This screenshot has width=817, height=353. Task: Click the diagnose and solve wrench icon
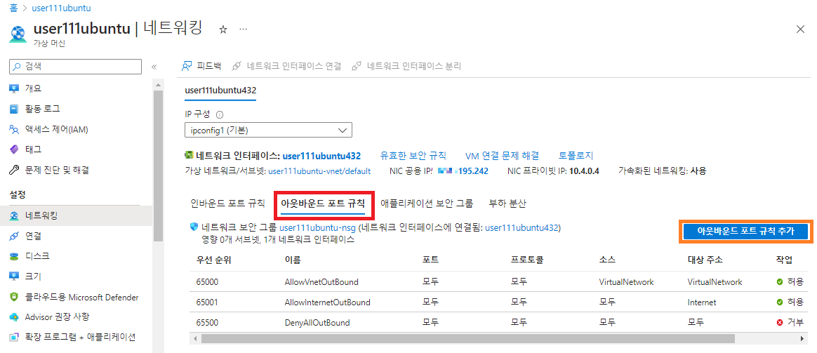(x=14, y=170)
